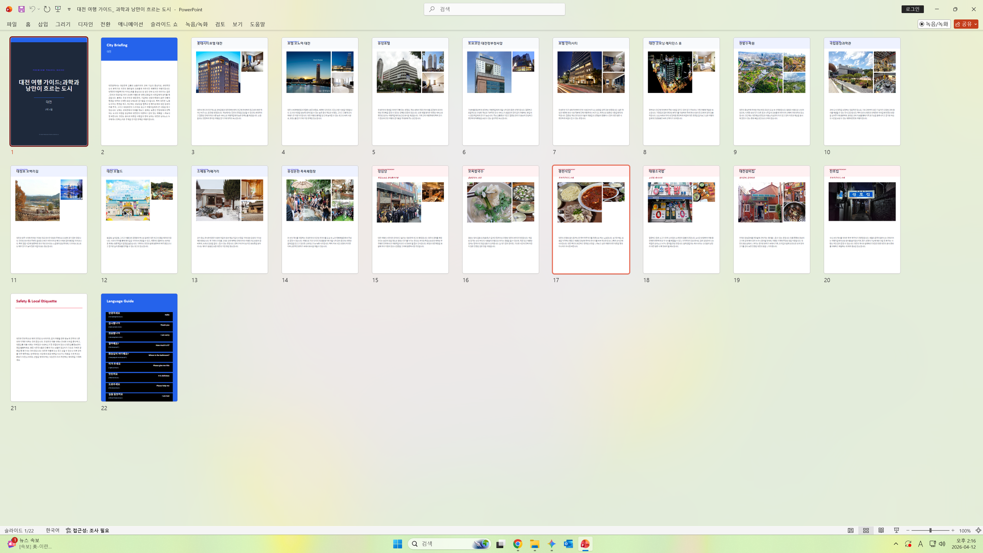Open the 애니메이션 ribbon tab
The width and height of the screenshot is (983, 553).
pos(130,24)
